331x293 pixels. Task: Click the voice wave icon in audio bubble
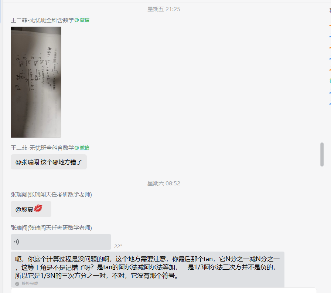pos(17,242)
